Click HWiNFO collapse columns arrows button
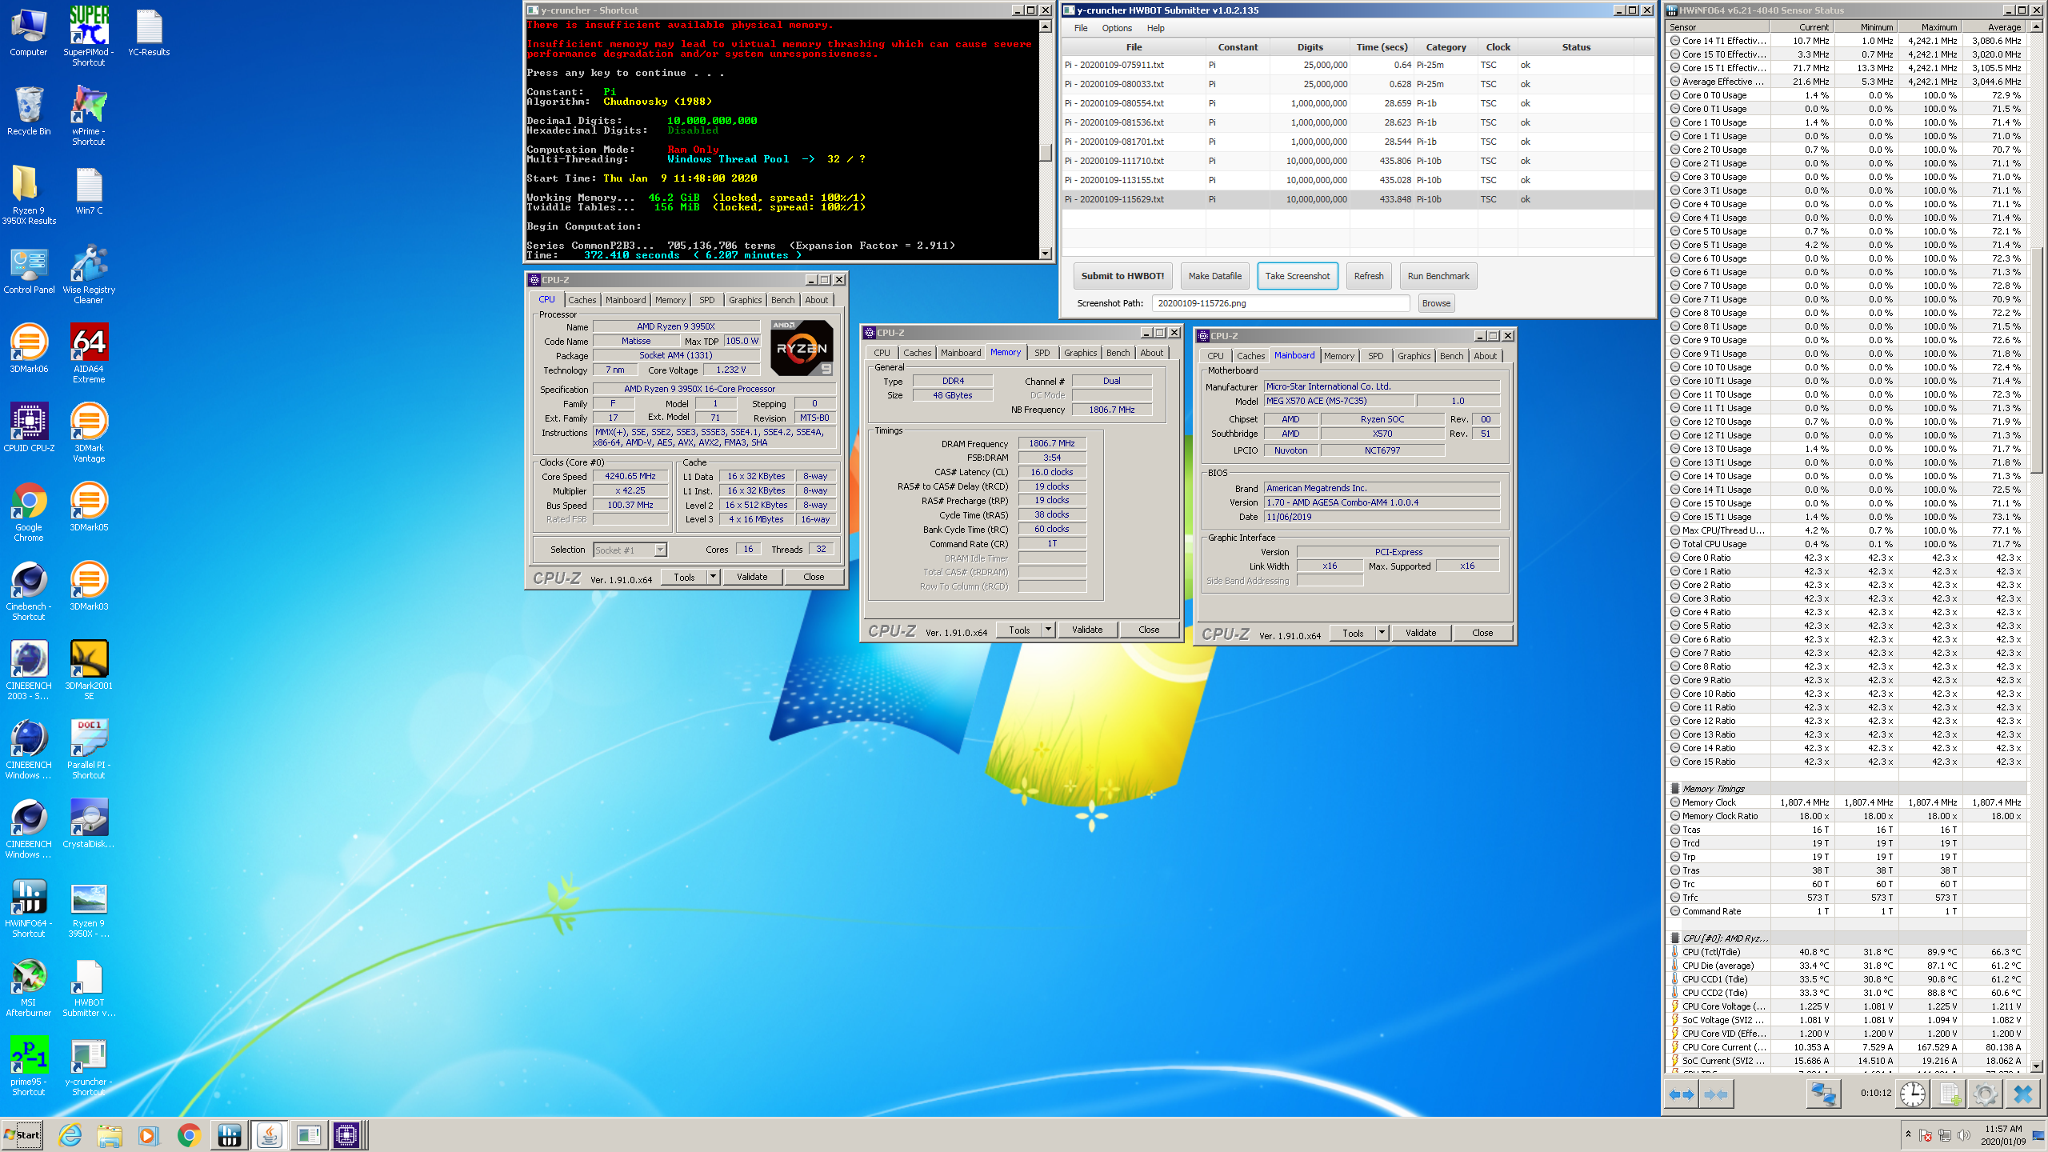 pos(1716,1094)
